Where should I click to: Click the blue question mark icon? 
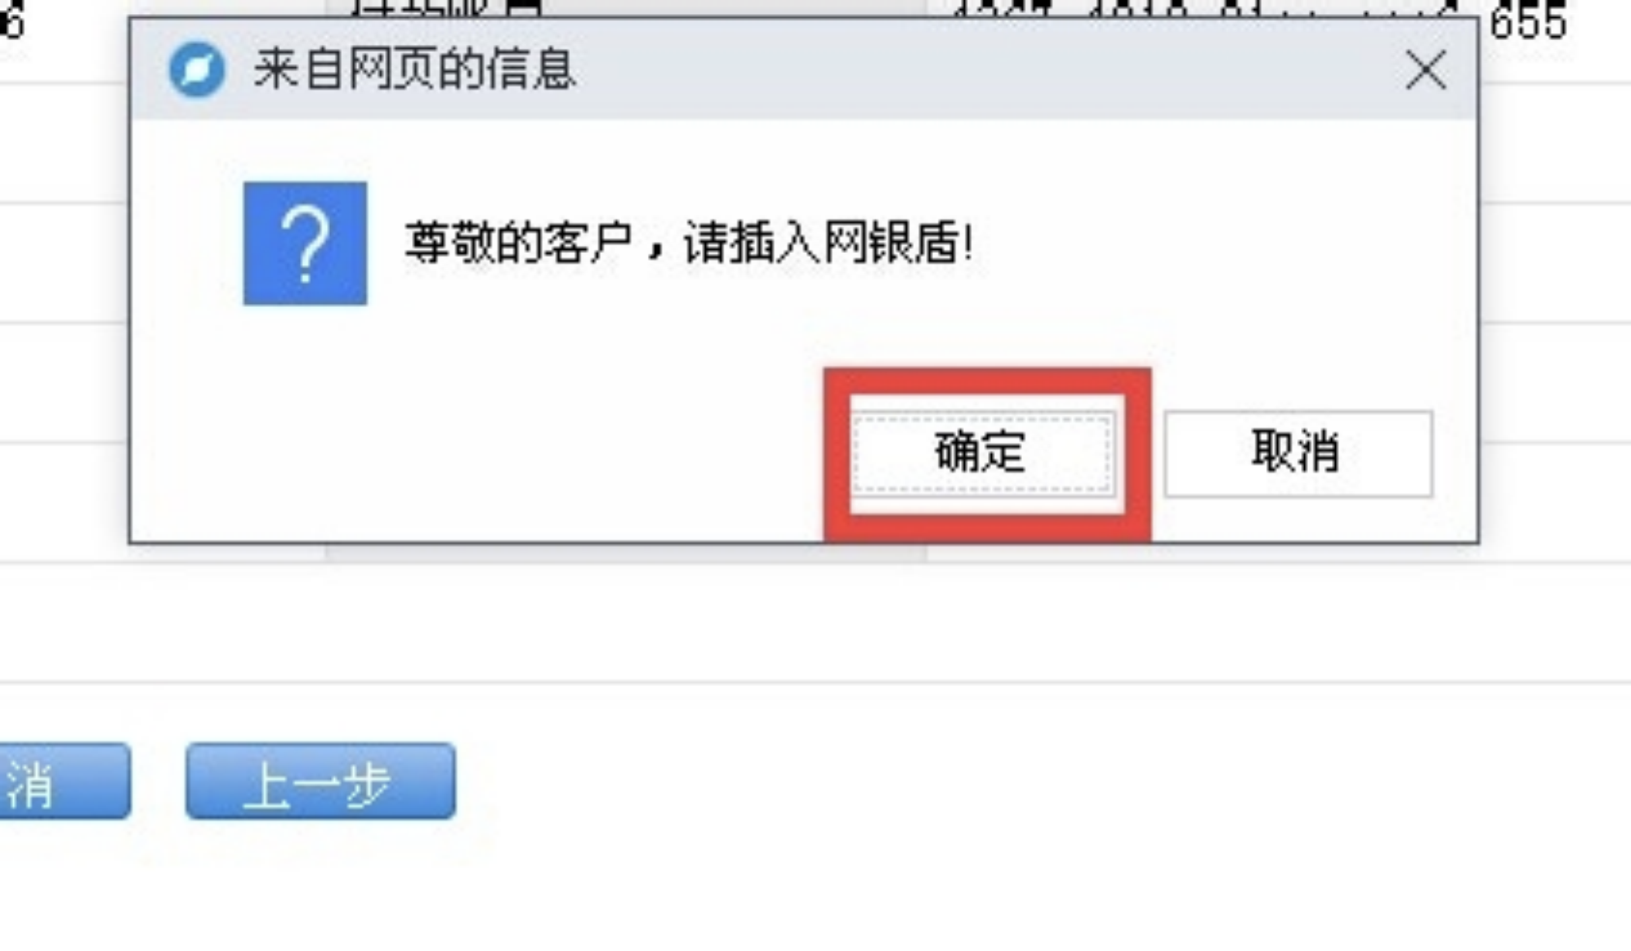click(x=305, y=243)
